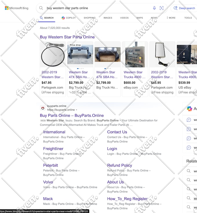Click the About 7,020,000 results text
Viewport: 197px width, 213px height.
click(x=55, y=28)
